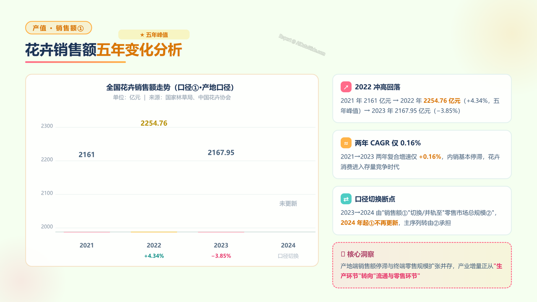This screenshot has width=537, height=302.
Task: Click the orange +0.16% in the CAGR card
Action: tap(430, 157)
